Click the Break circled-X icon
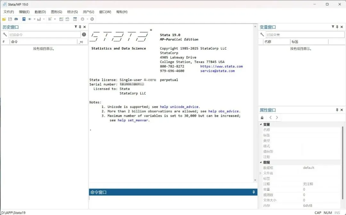This screenshot has height=215, width=346. tap(92, 19)
